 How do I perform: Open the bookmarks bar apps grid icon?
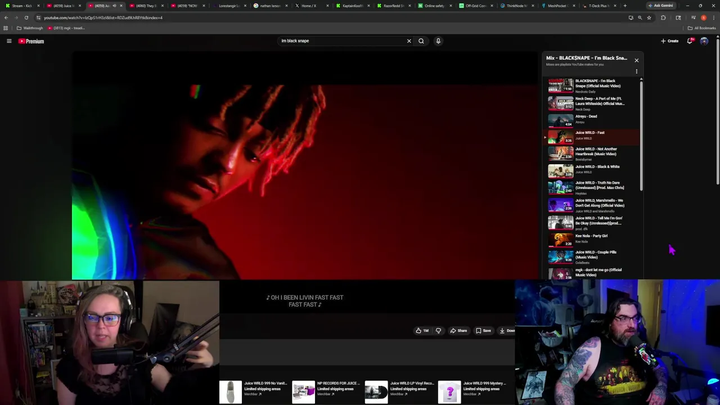[6, 28]
